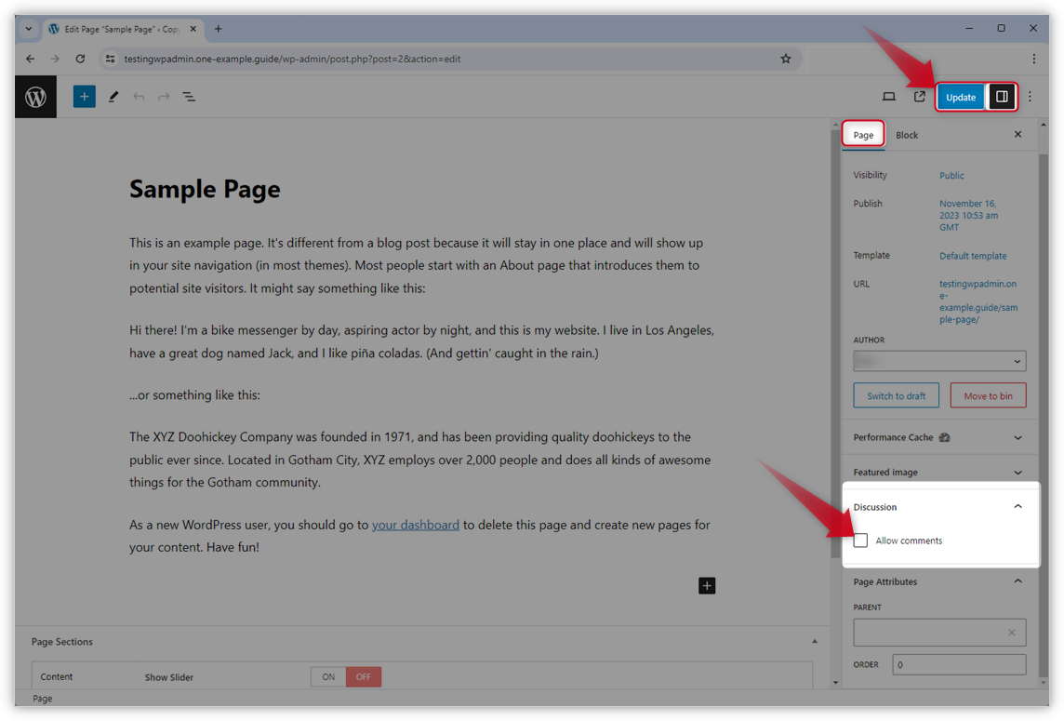Select the editing mode pencil icon
This screenshot has width=1064, height=721.
coord(113,96)
